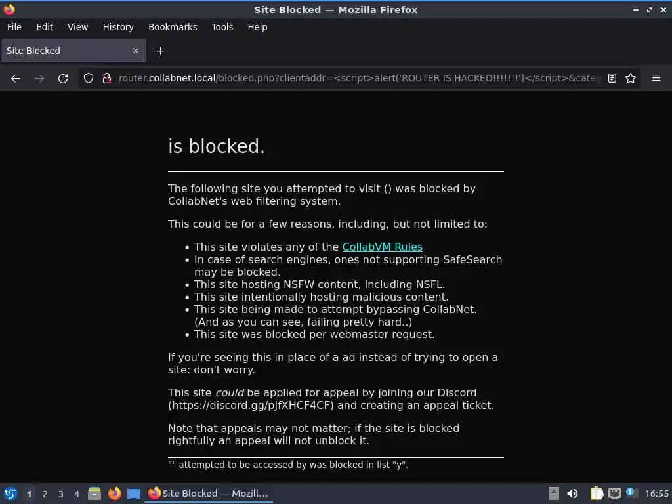672x504 pixels.
Task: Open the Help menu
Action: 257,27
